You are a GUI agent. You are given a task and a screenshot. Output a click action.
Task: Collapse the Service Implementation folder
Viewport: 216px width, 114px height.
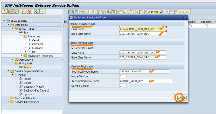(x=8, y=71)
